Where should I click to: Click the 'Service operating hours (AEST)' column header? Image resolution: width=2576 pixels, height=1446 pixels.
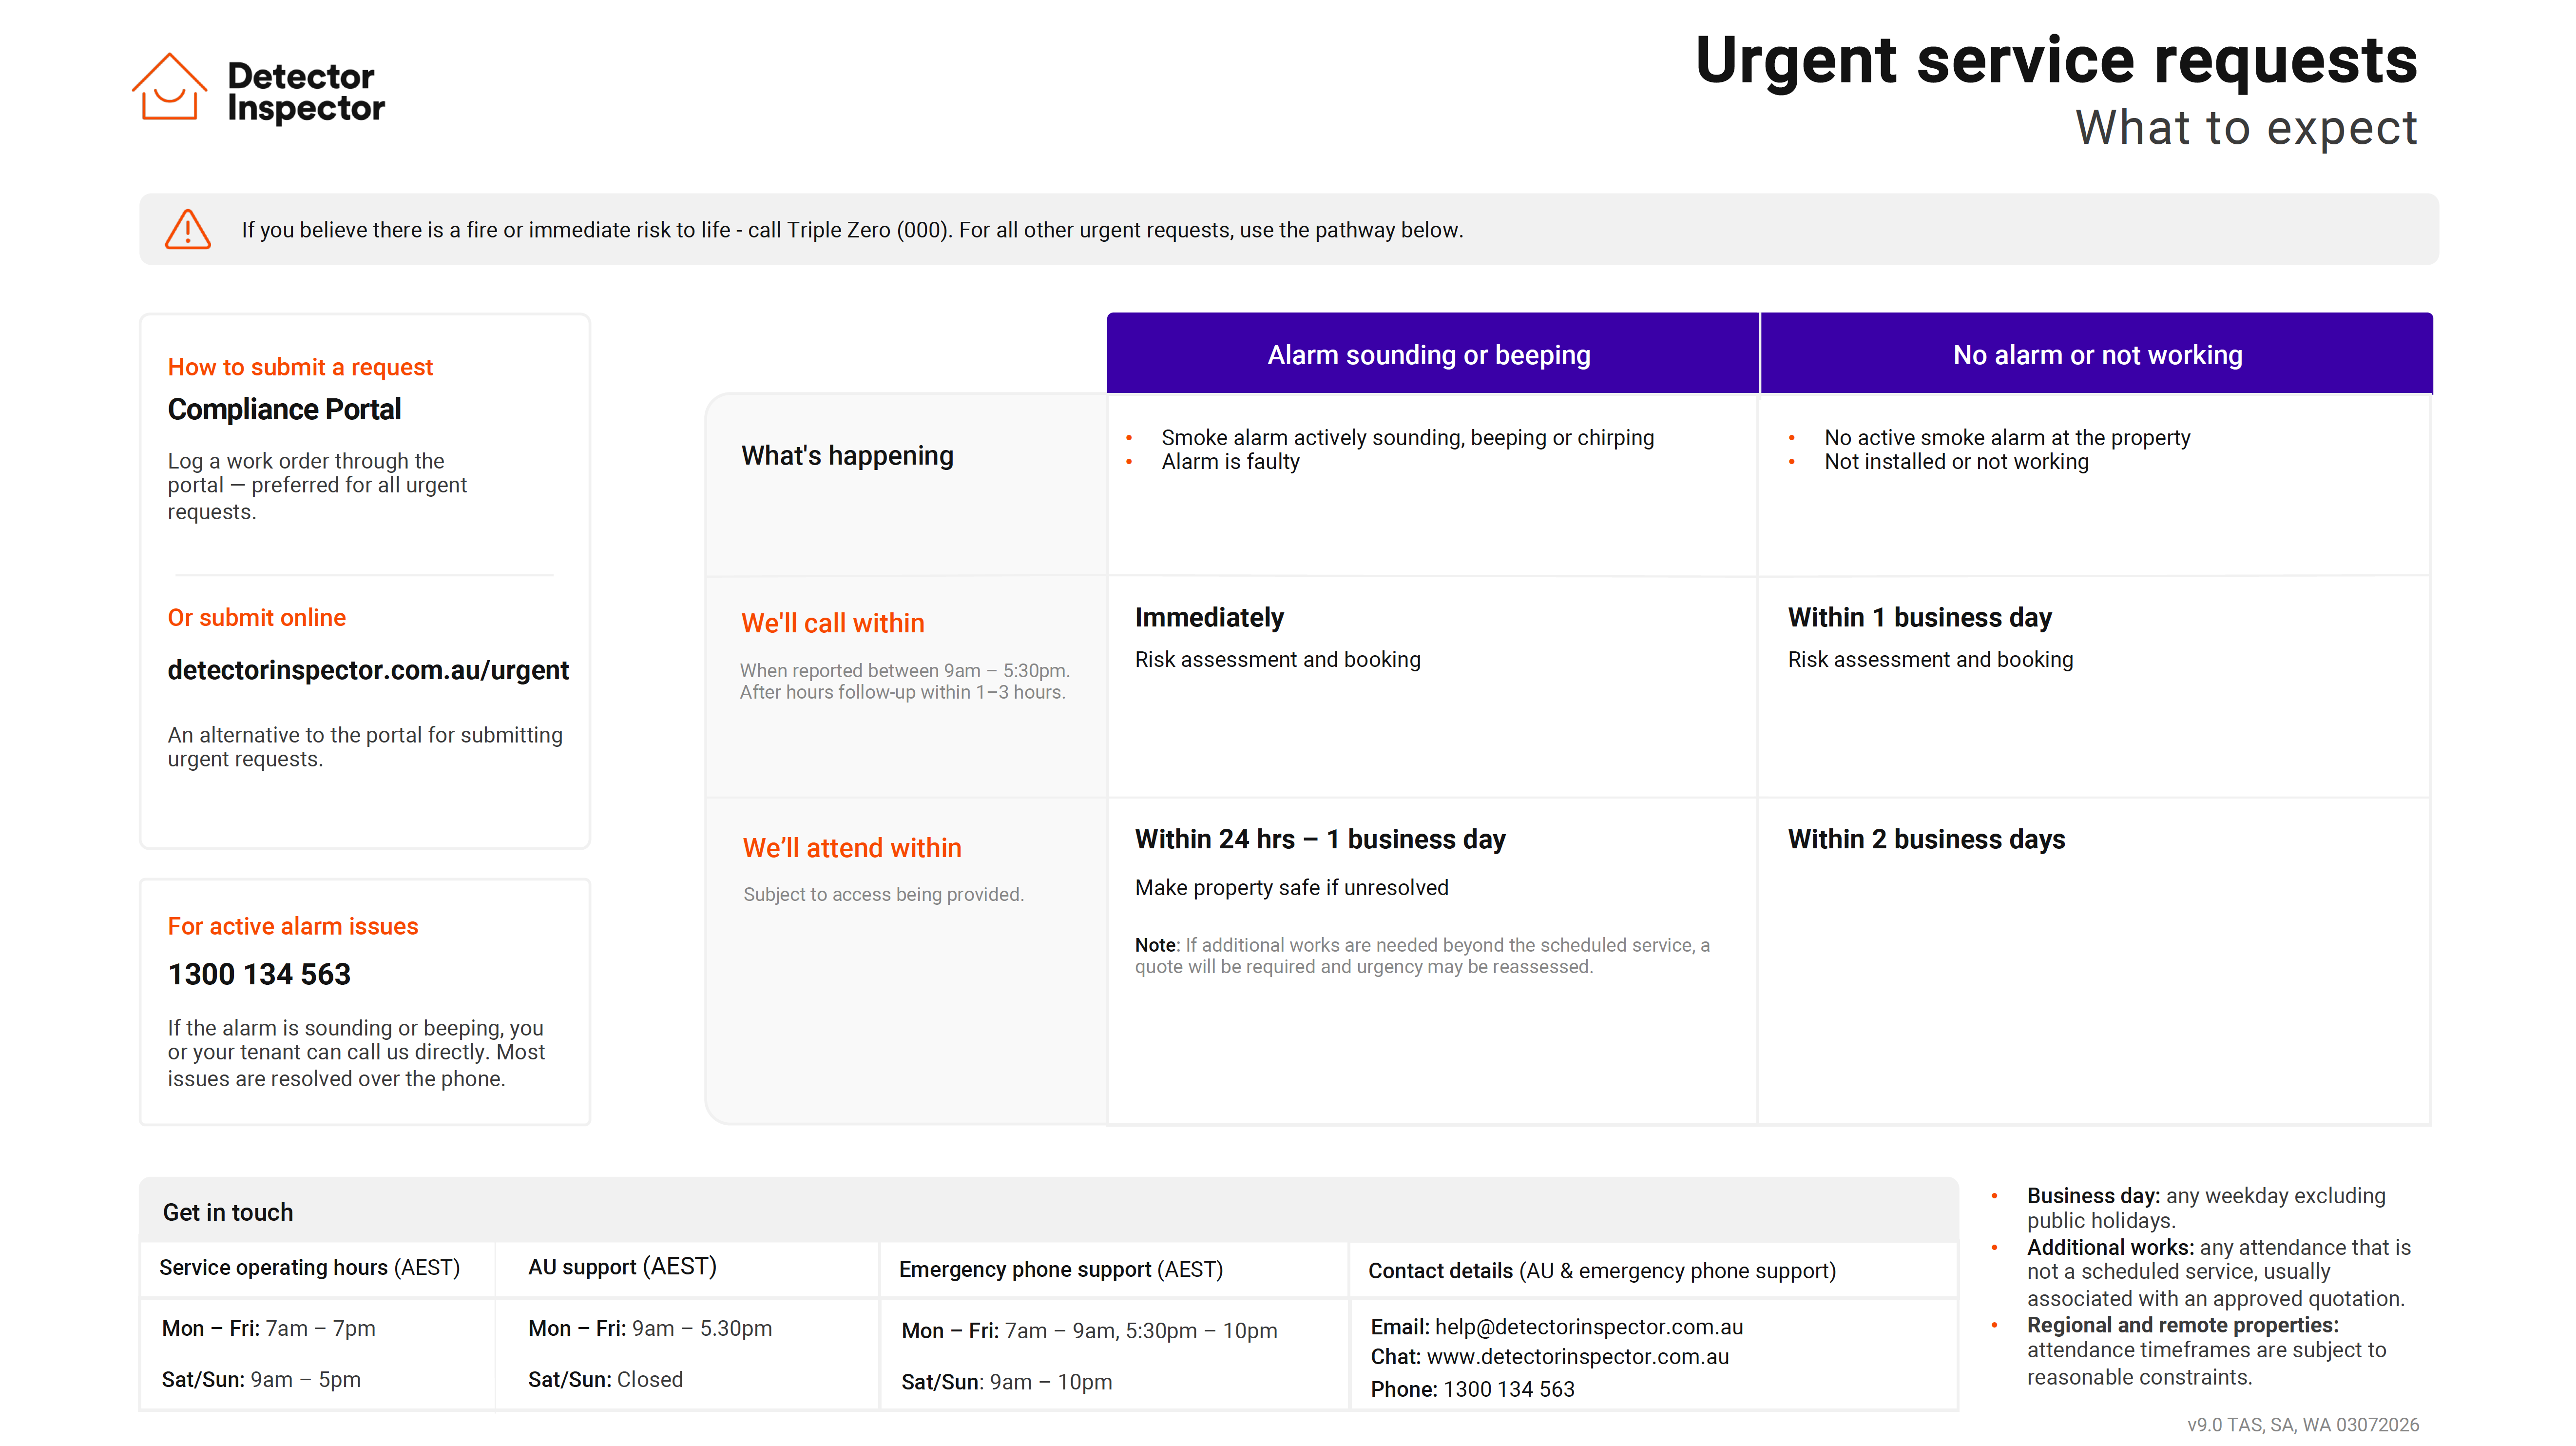(310, 1268)
